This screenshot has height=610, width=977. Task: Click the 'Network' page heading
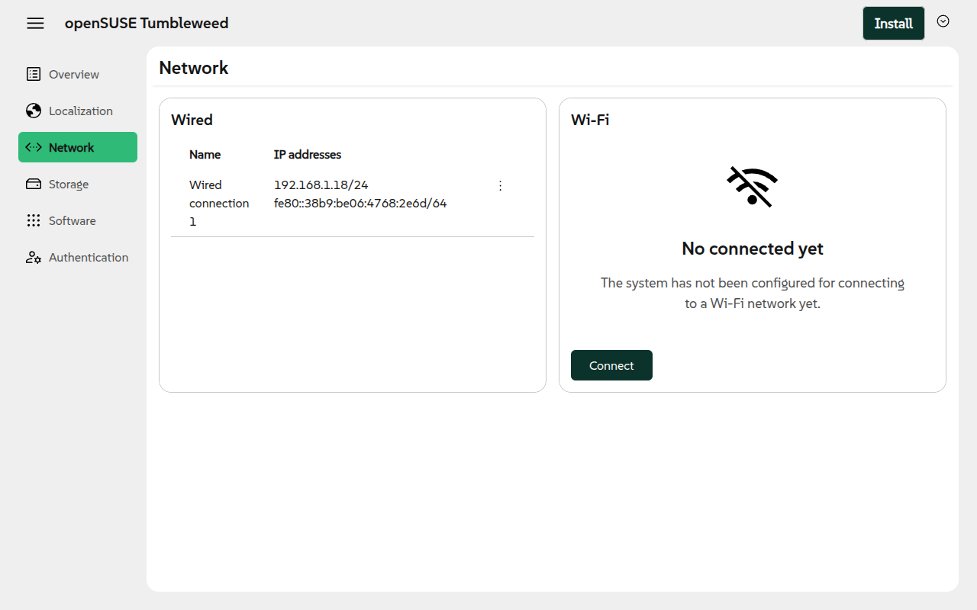(194, 68)
